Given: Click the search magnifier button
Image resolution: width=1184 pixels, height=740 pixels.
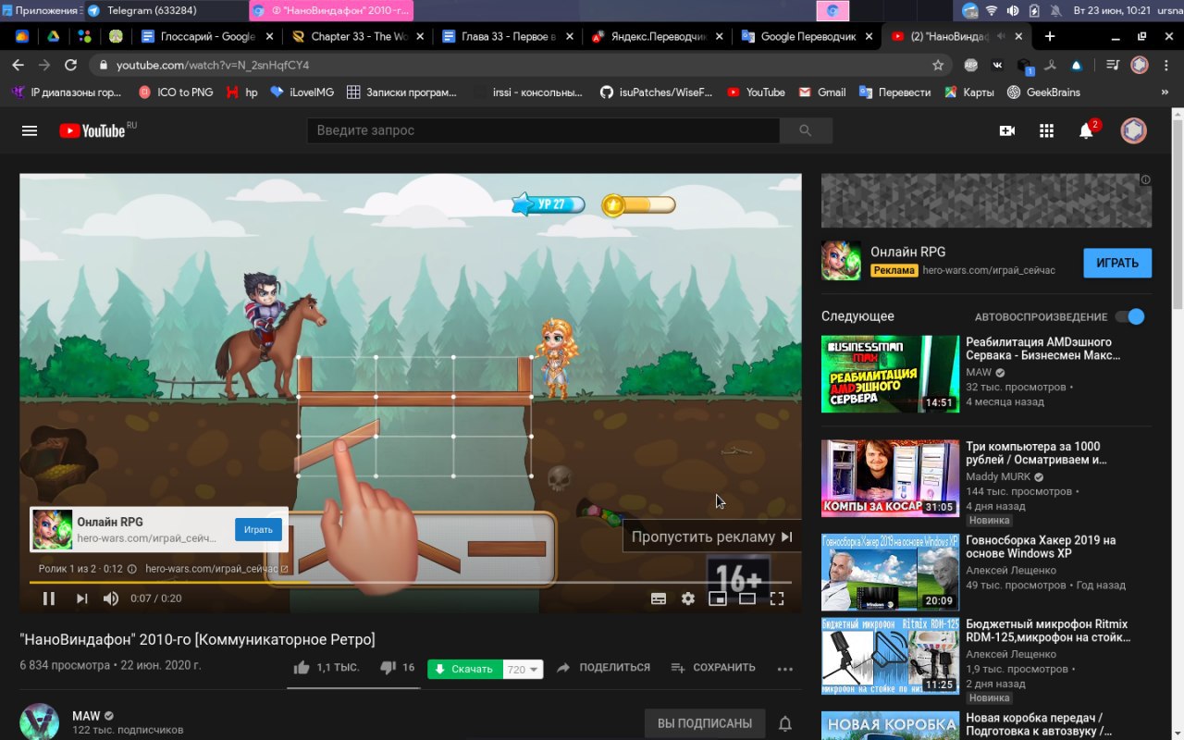Looking at the screenshot, I should 806,130.
